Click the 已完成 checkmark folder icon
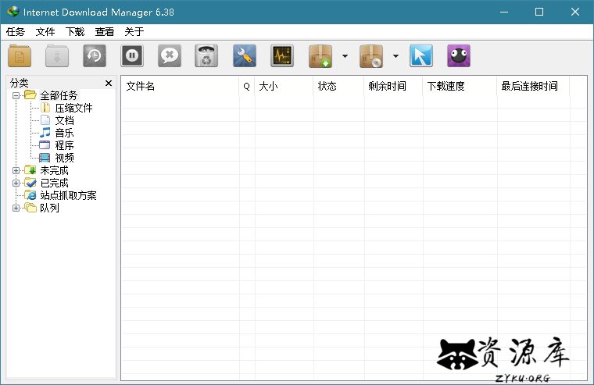The height and width of the screenshot is (385, 594). (30, 183)
